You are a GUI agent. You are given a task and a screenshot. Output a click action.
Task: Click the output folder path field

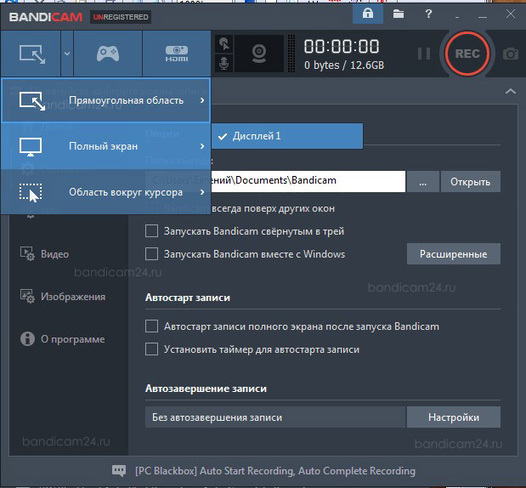coord(275,181)
